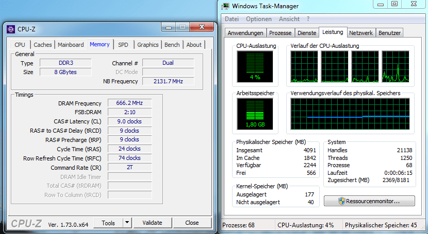Select the Memory tab in CPU-Z

(100, 44)
